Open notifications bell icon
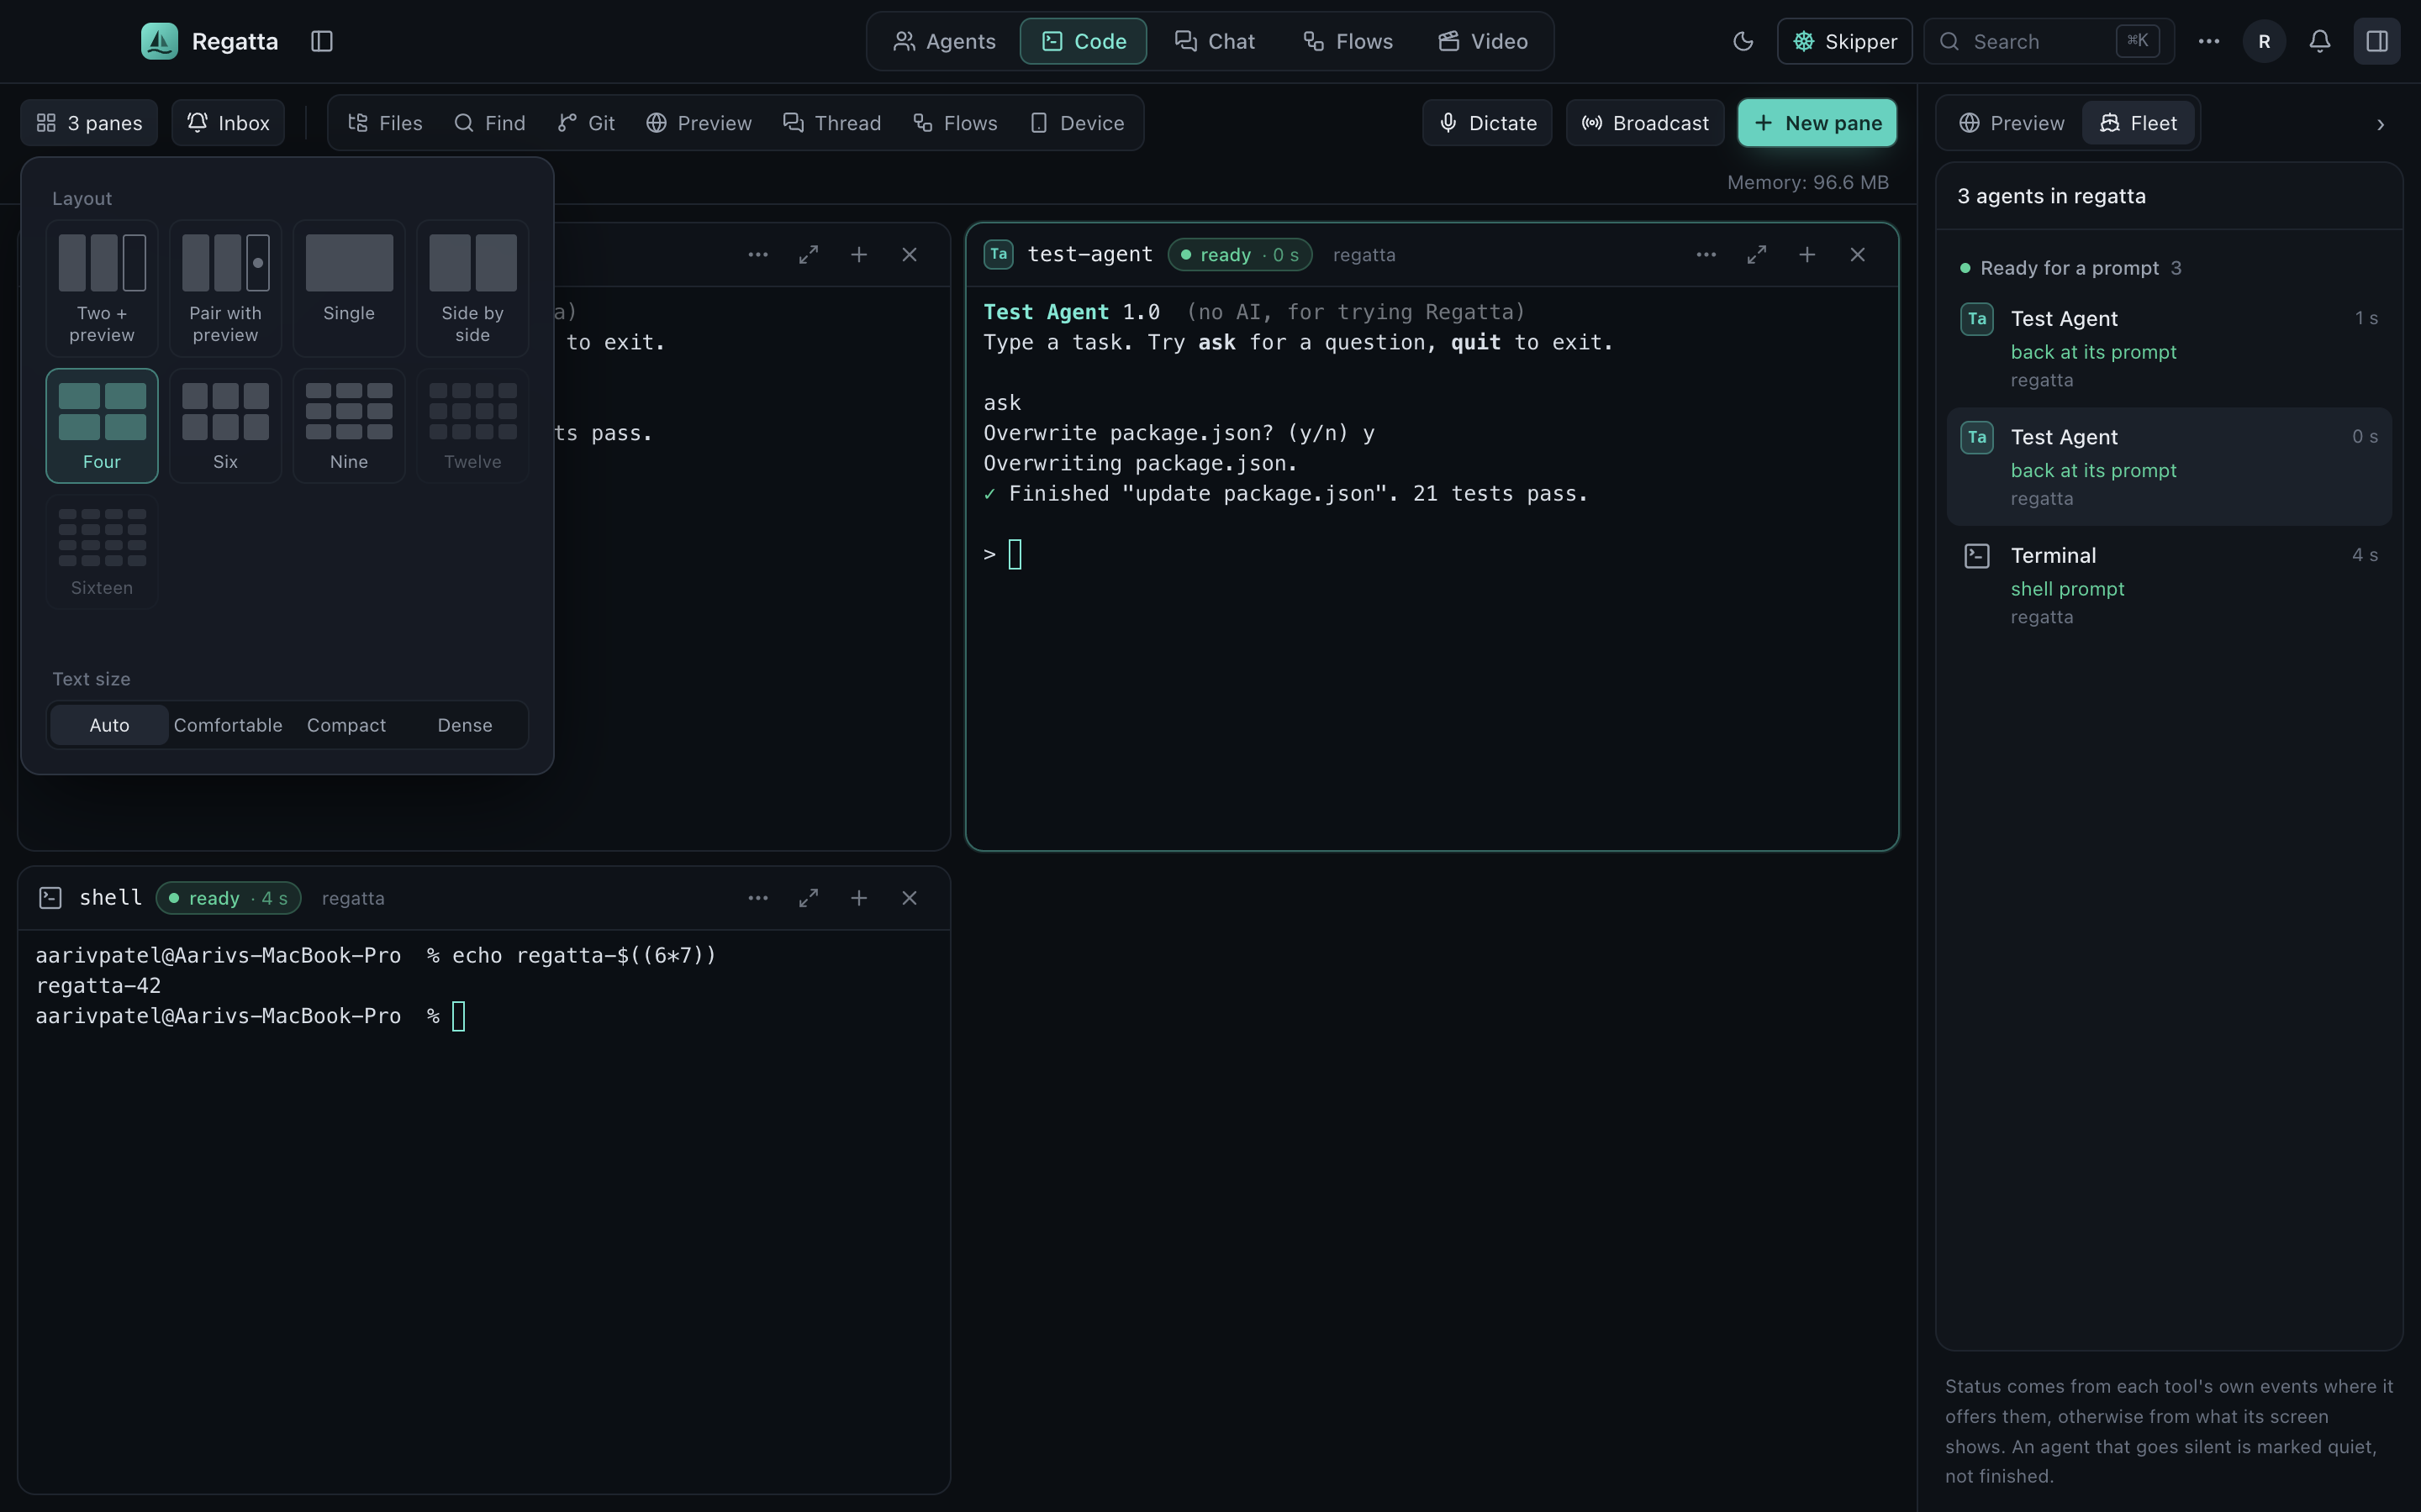 pyautogui.click(x=2319, y=41)
